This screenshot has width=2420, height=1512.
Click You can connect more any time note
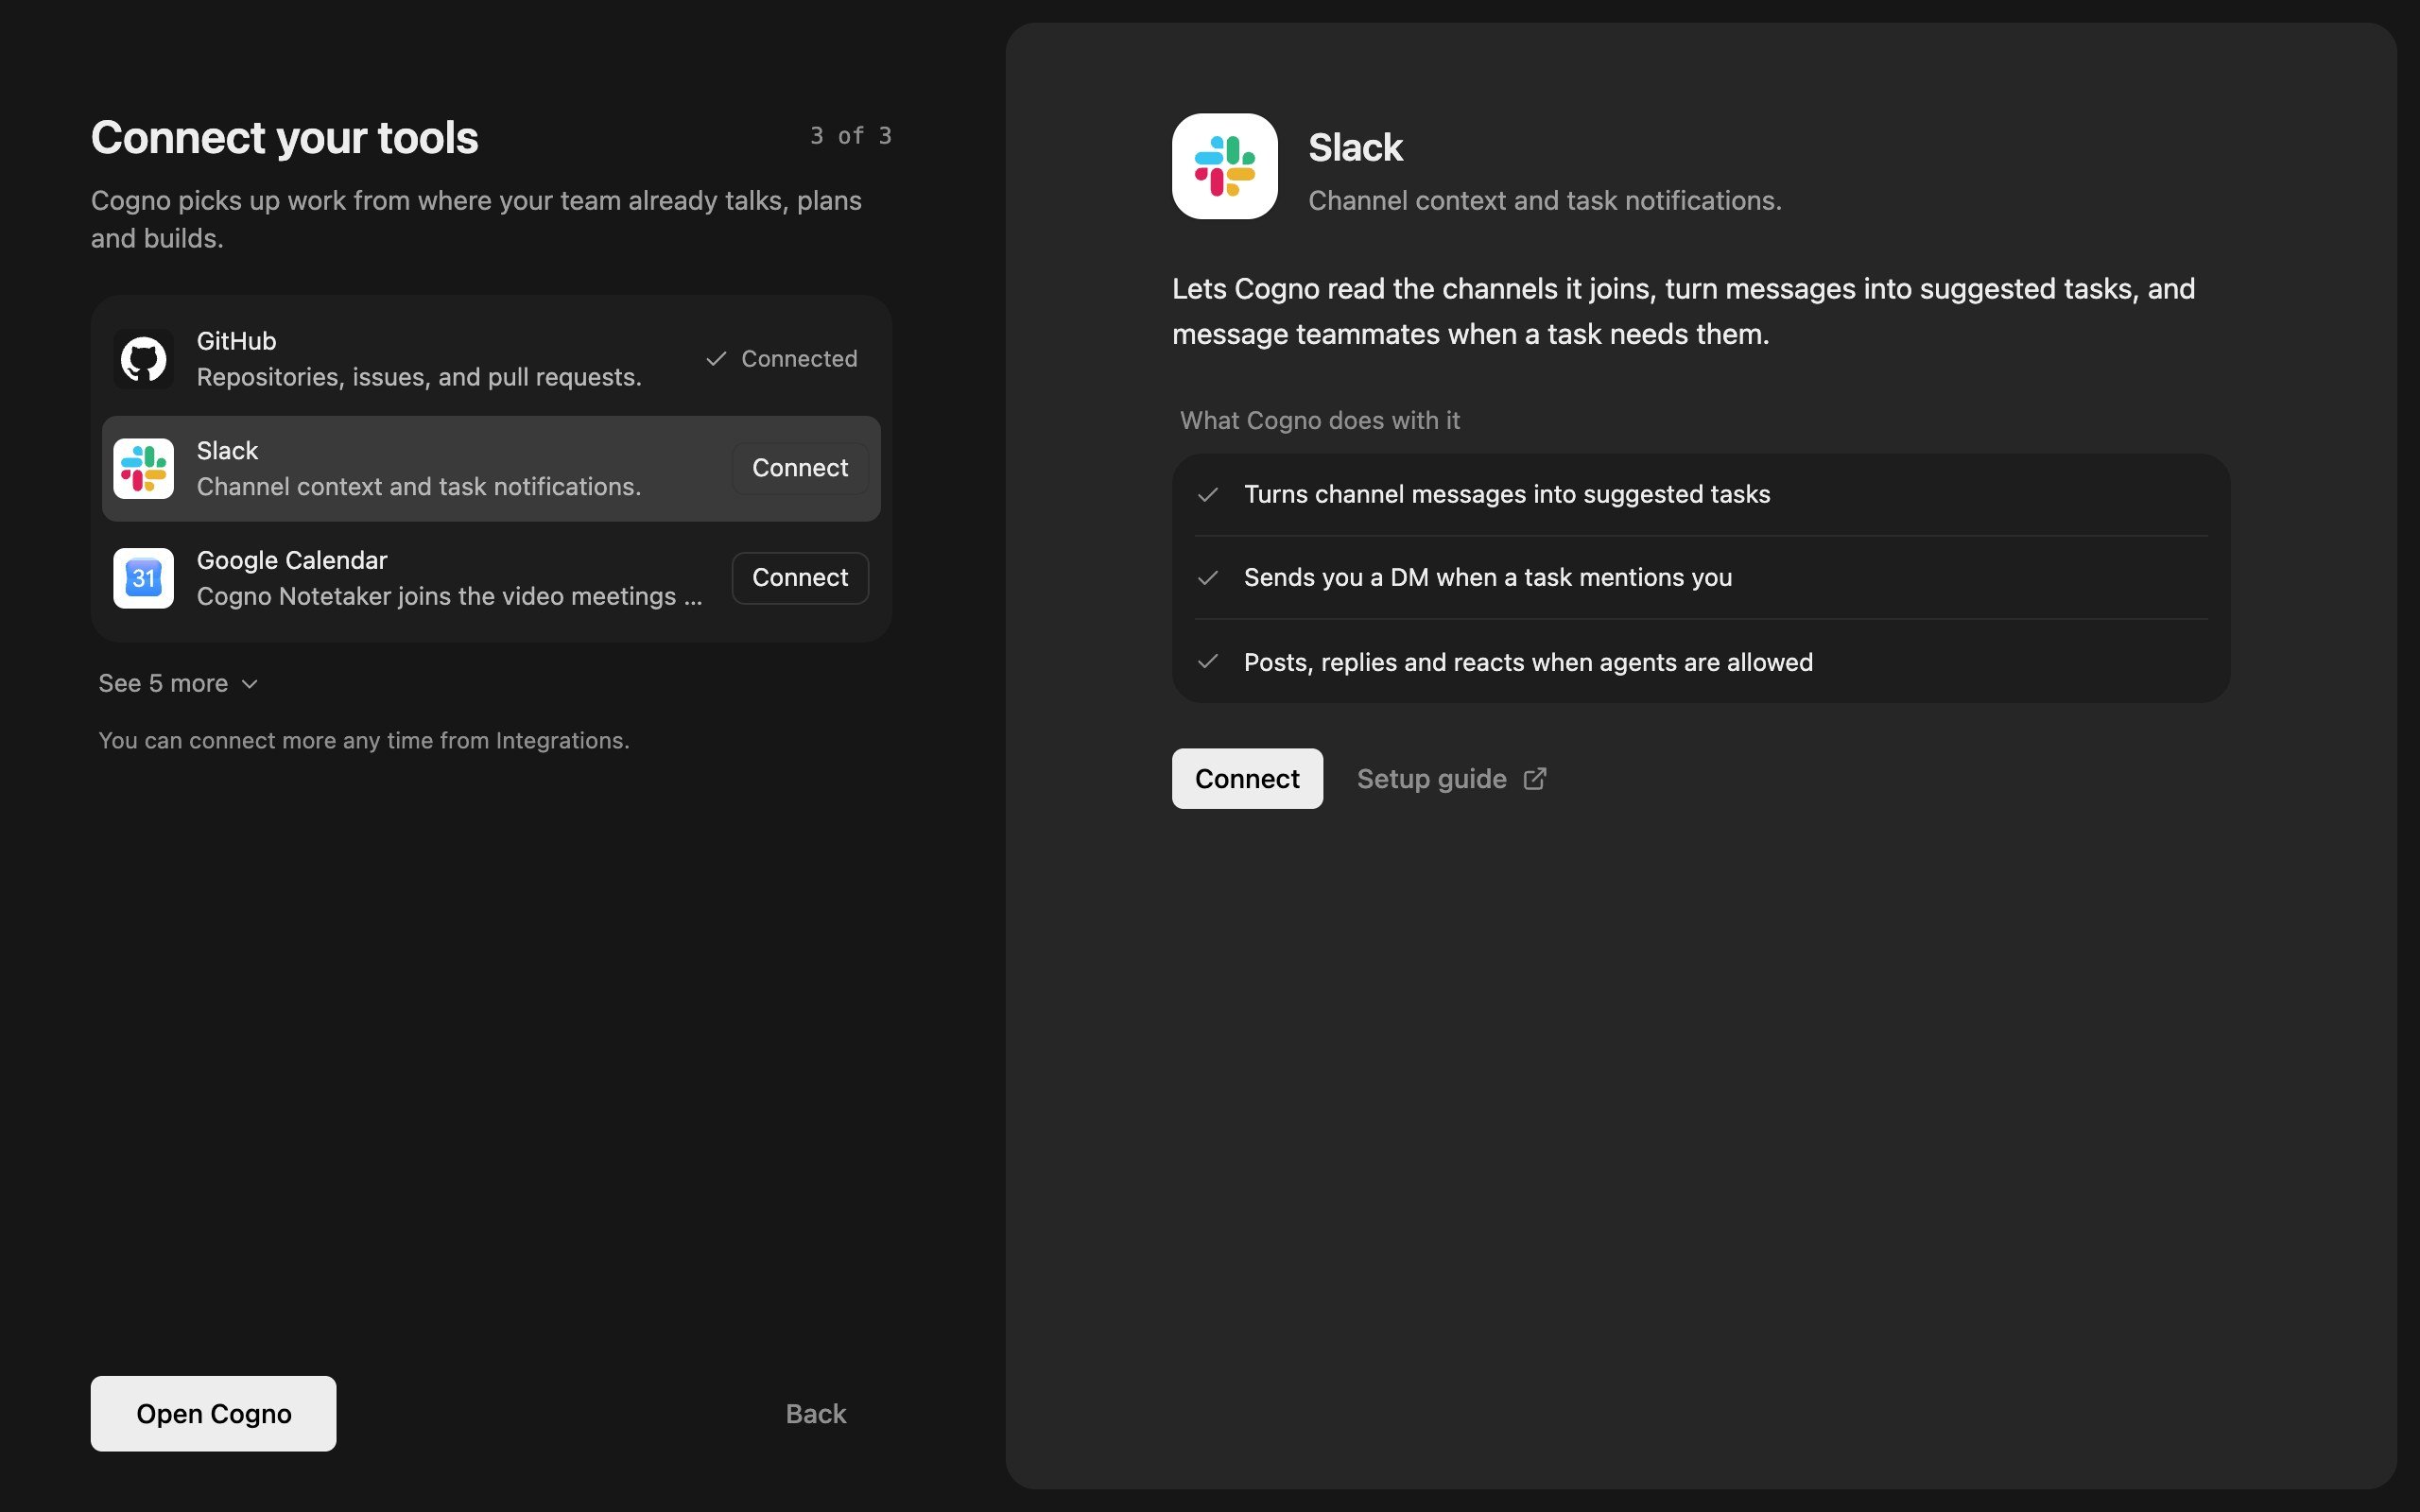(364, 741)
